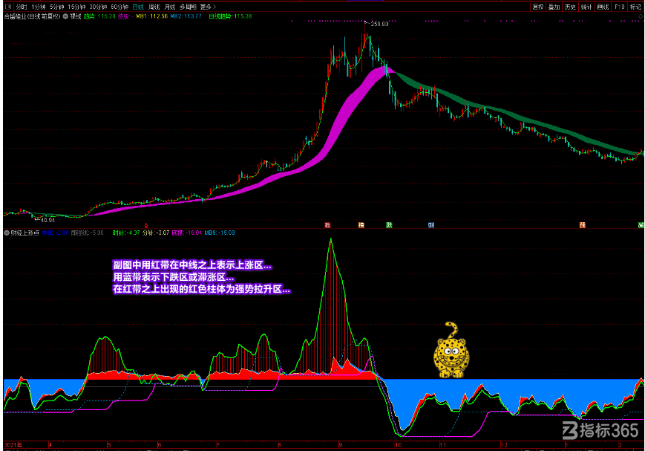This screenshot has height=451, width=645.
Task: Click the 时针 -4.37 value
Action: 126,233
